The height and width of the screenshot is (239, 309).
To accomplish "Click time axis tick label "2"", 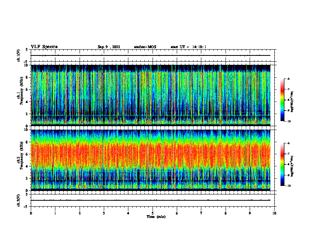I will [x=80, y=213].
